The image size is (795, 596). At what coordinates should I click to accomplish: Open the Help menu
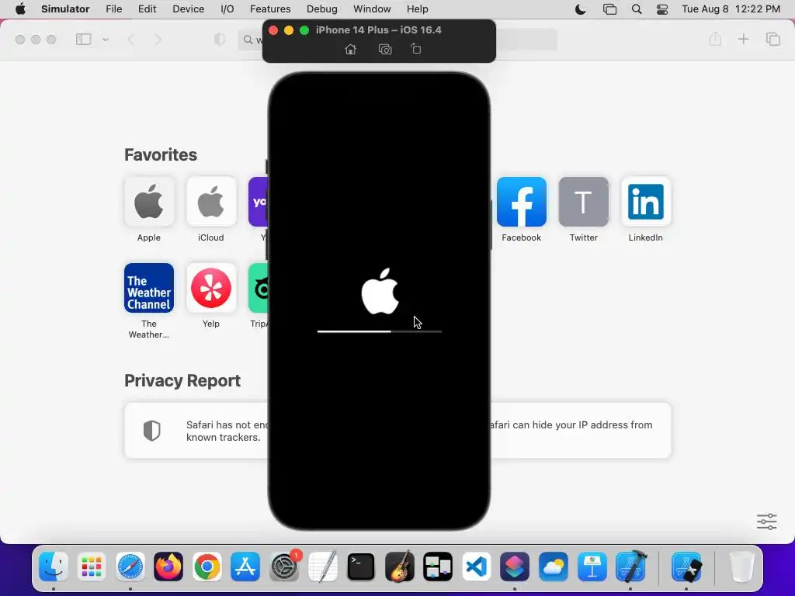(x=417, y=9)
